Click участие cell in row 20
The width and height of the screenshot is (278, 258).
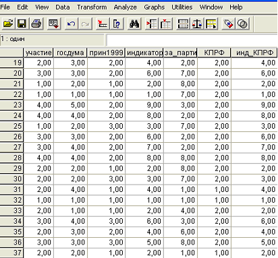38,73
